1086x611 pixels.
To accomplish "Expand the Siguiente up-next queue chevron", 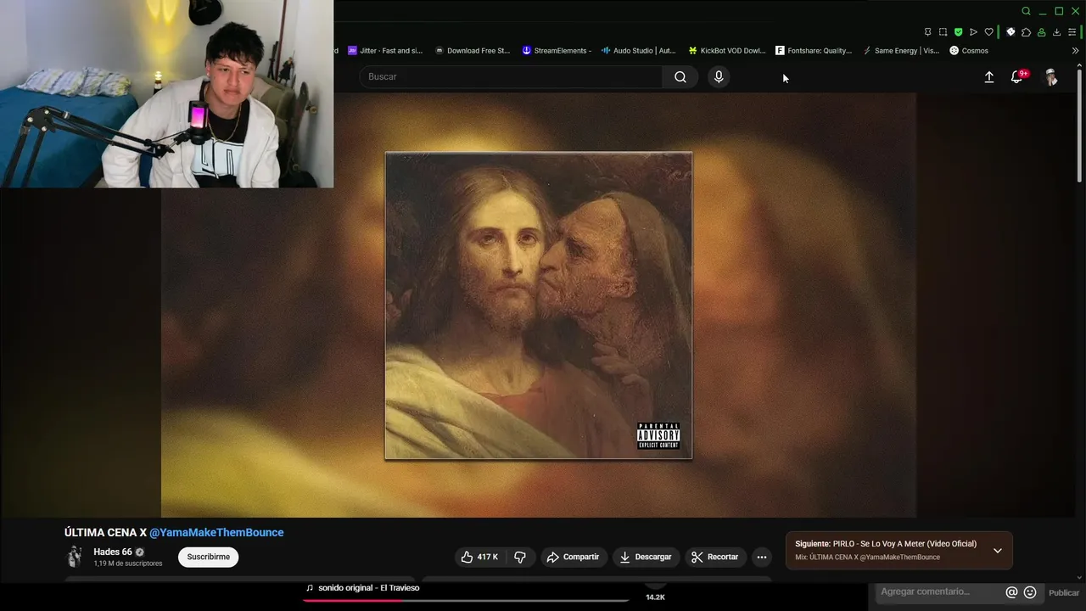I will [998, 551].
